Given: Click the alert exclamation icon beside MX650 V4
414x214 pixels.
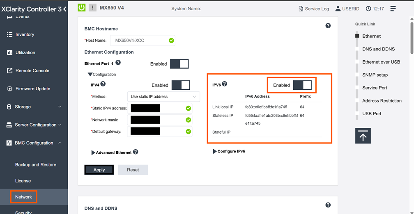Looking at the screenshot, I should pos(92,8).
